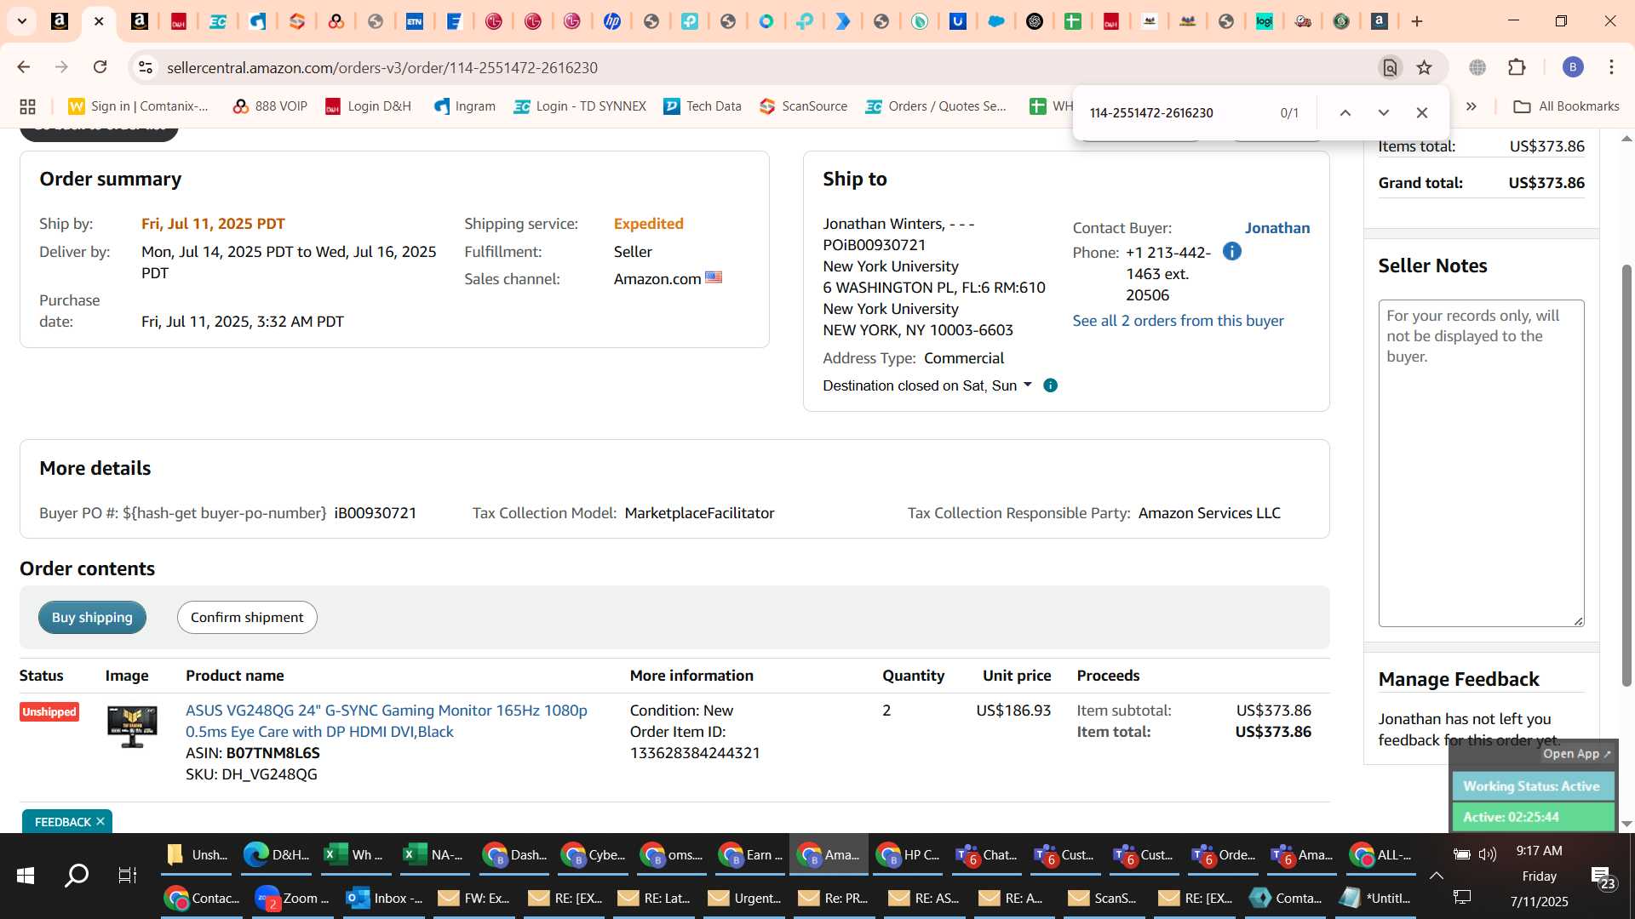Open the D&H Edge window in taskbar
Screen dimensions: 1635x919
(276, 854)
